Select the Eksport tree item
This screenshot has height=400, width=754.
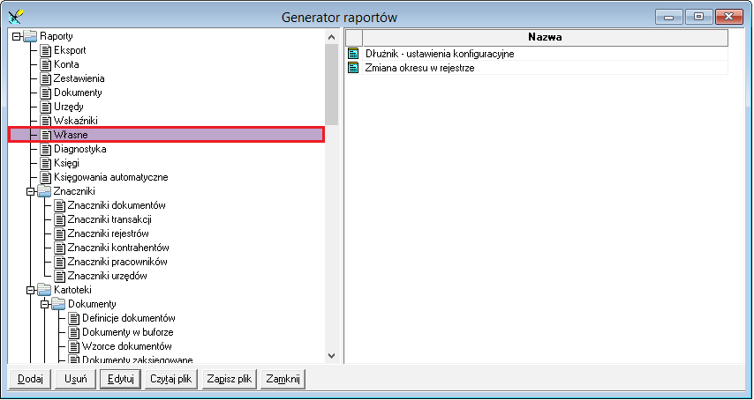click(x=71, y=50)
